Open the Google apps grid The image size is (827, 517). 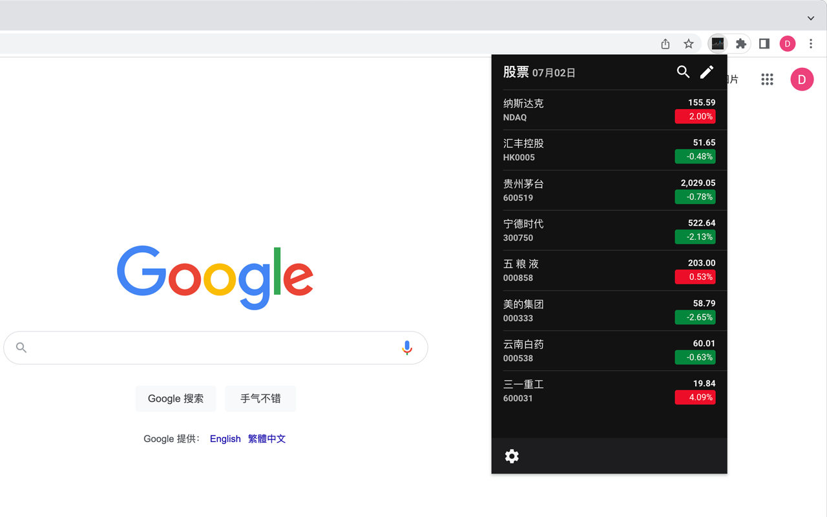[767, 79]
